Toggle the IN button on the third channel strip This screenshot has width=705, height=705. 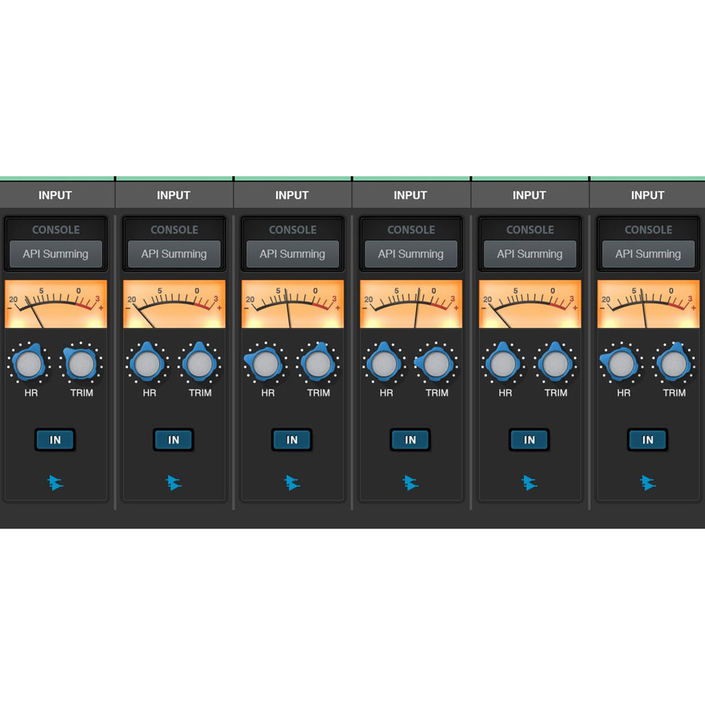coord(292,440)
